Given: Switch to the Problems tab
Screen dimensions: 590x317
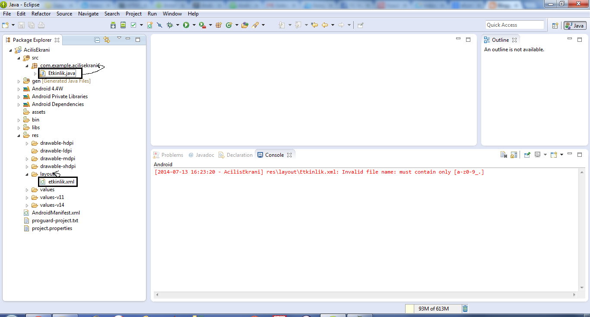Looking at the screenshot, I should pos(168,155).
